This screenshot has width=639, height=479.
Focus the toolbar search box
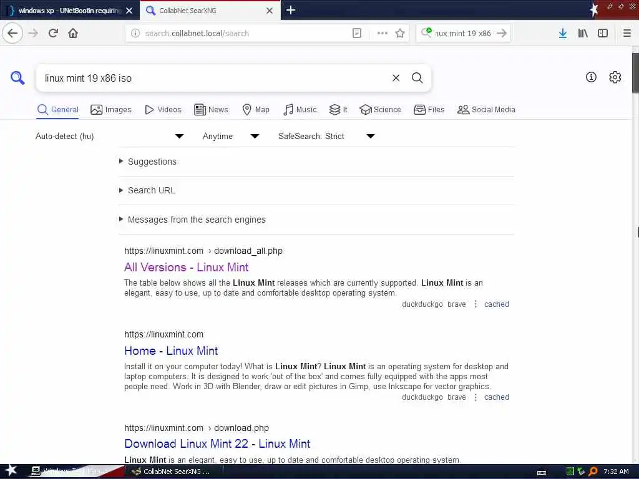[462, 33]
